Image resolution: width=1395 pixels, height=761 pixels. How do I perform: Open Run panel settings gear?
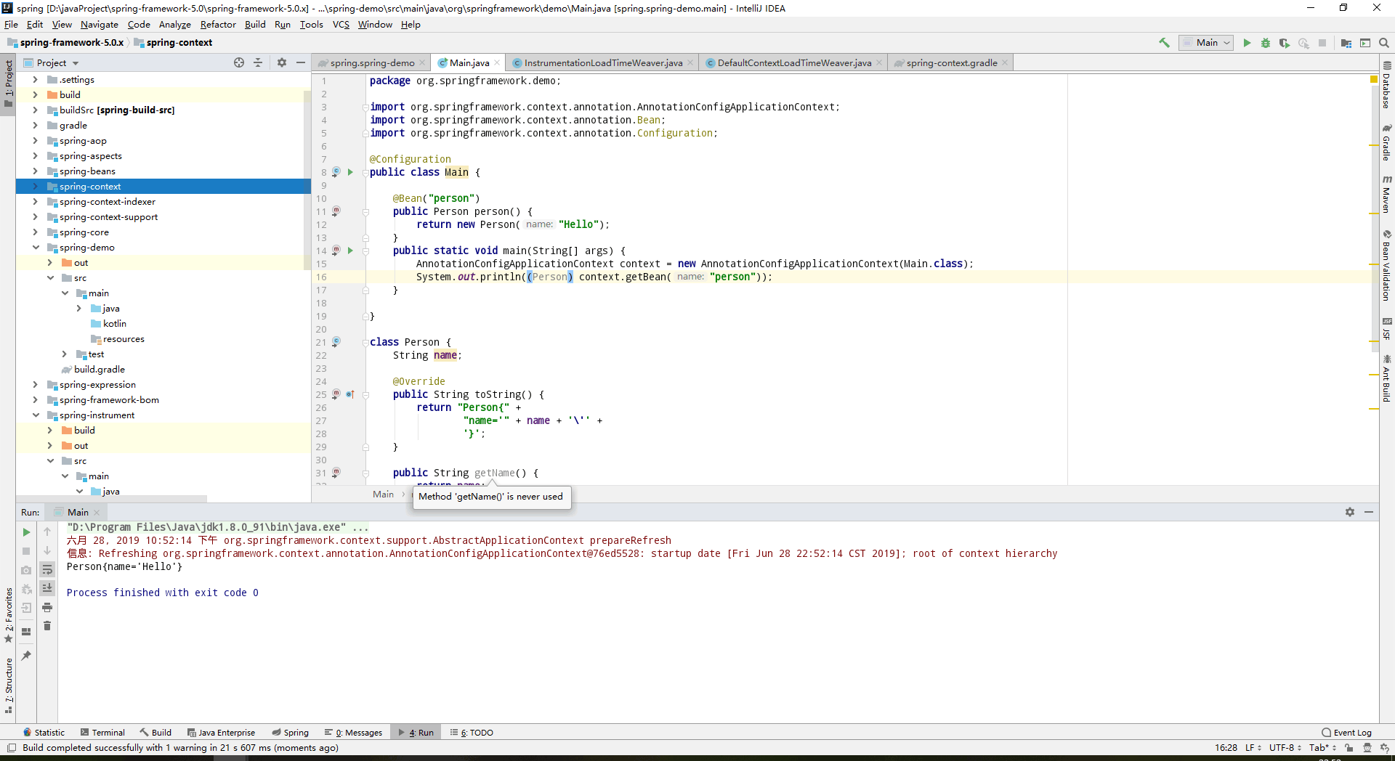[x=1350, y=512]
